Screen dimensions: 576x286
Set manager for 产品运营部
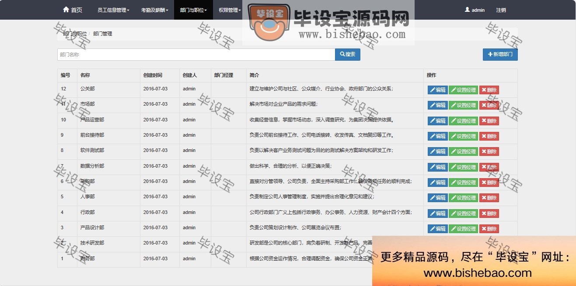pyautogui.click(x=463, y=121)
